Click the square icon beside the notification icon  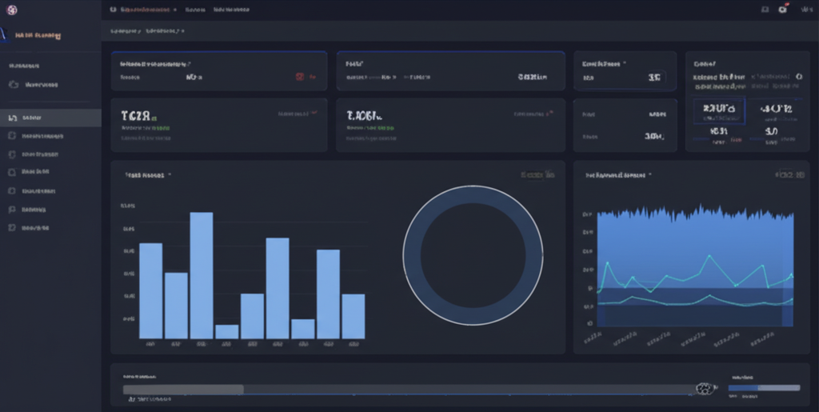(x=765, y=10)
